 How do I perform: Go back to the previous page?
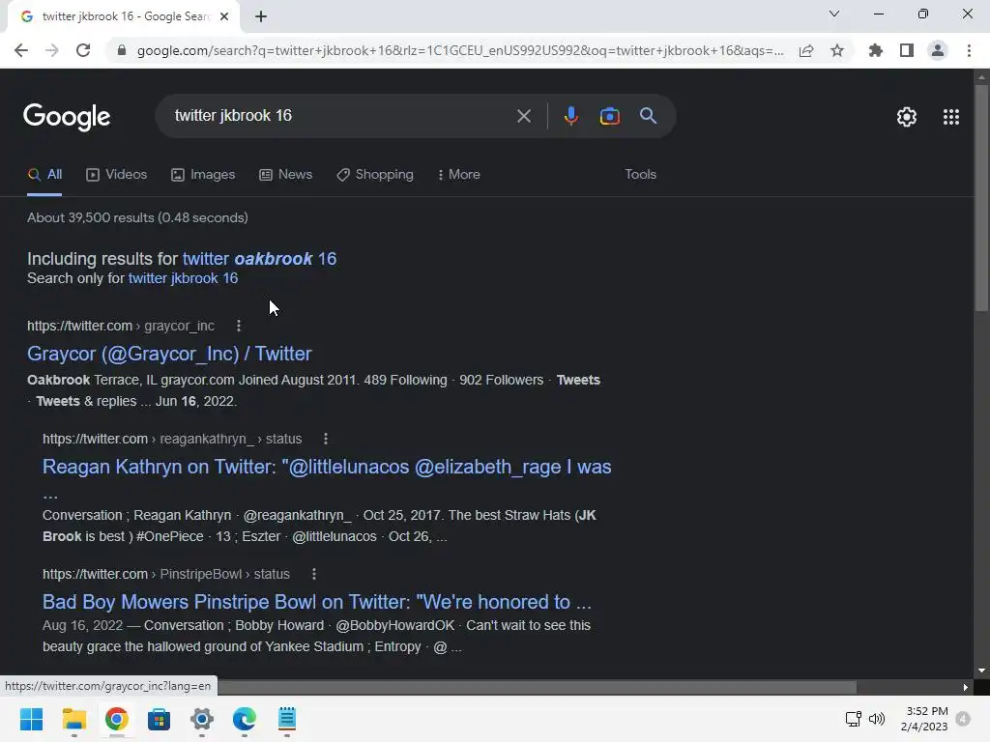click(21, 50)
